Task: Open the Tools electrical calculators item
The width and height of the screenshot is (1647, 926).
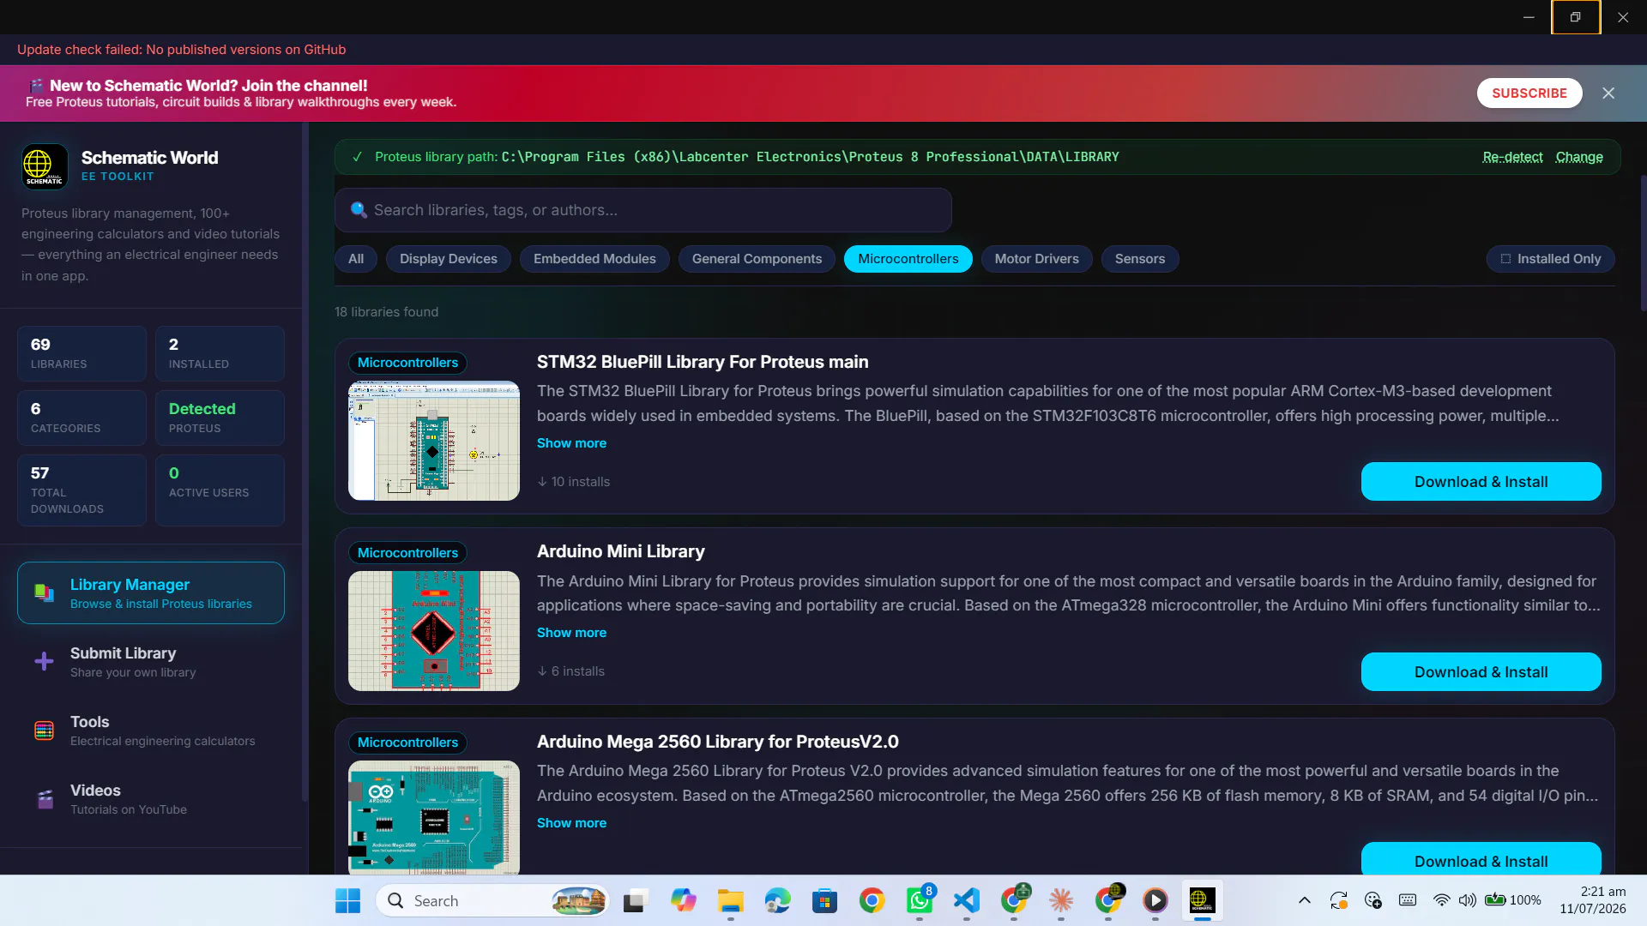Action: [x=151, y=731]
